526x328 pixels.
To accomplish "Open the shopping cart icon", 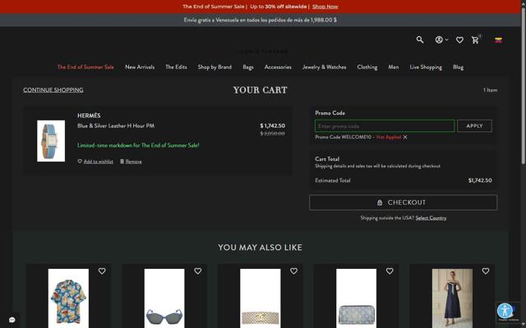I will click(x=475, y=40).
